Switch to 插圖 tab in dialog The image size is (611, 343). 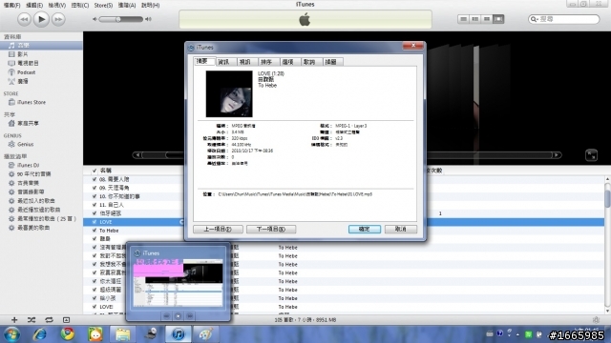pos(332,62)
